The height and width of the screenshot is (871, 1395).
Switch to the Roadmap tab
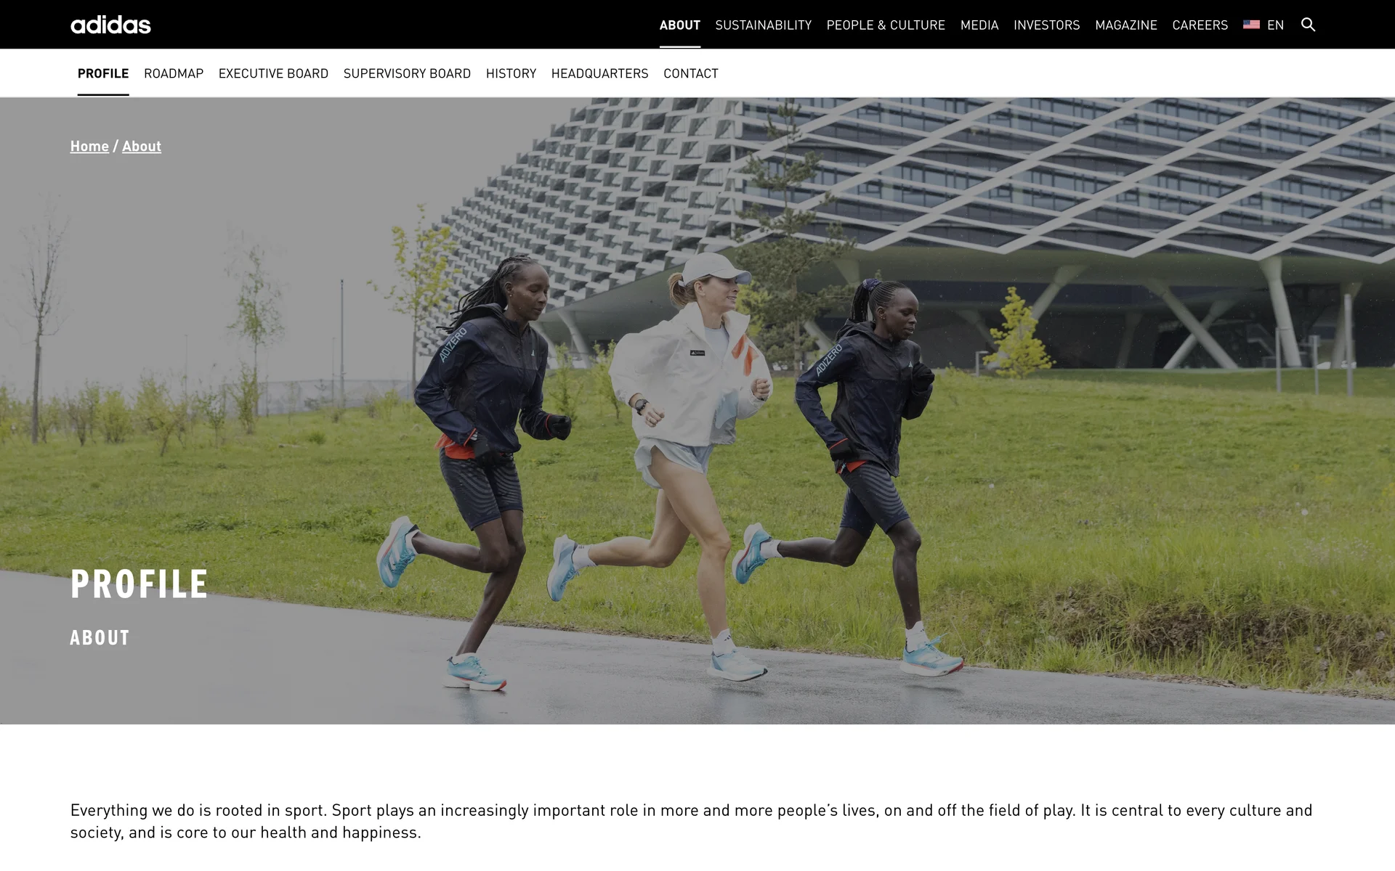pos(174,73)
